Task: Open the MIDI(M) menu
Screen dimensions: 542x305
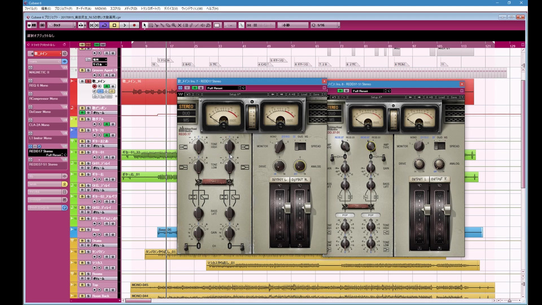Action: 100,8
